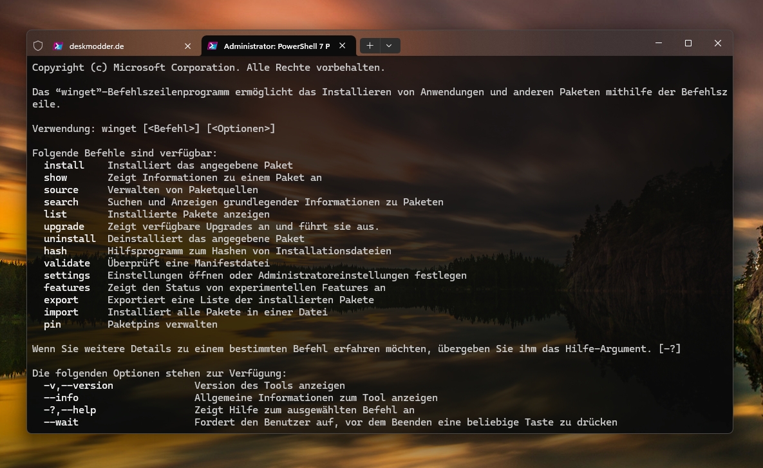Switch to the deskmodder.de tab
This screenshot has width=763, height=468.
pos(115,46)
